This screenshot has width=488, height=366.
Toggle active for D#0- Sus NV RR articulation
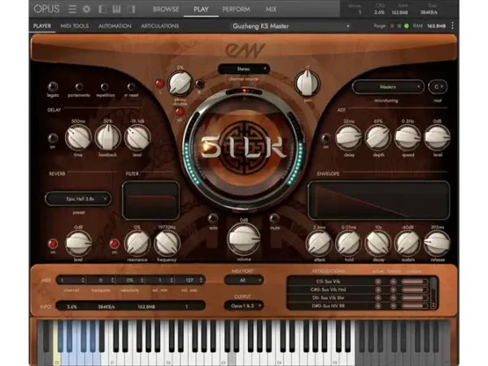pos(378,307)
